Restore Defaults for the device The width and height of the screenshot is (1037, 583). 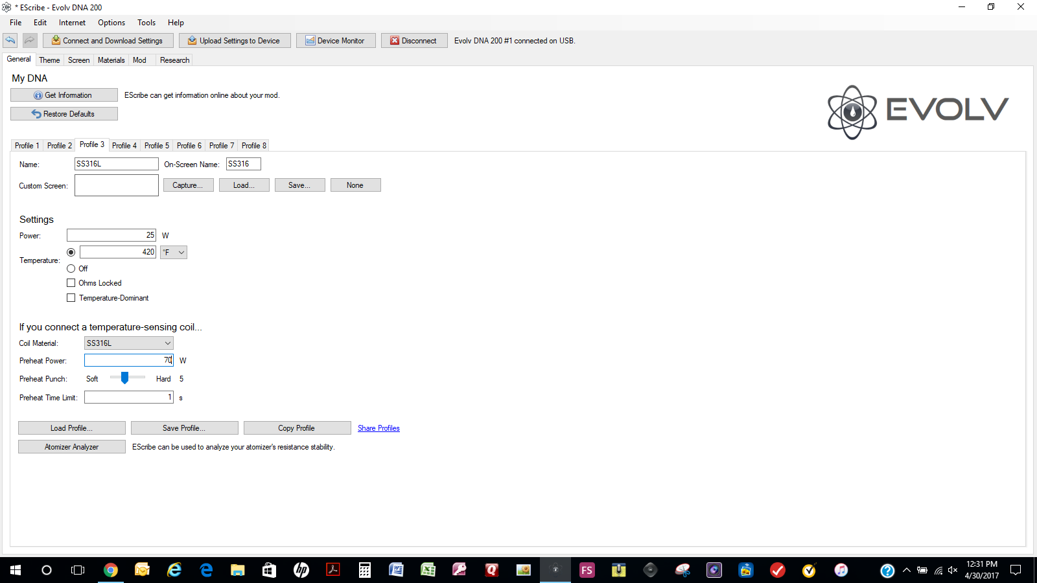tap(64, 114)
